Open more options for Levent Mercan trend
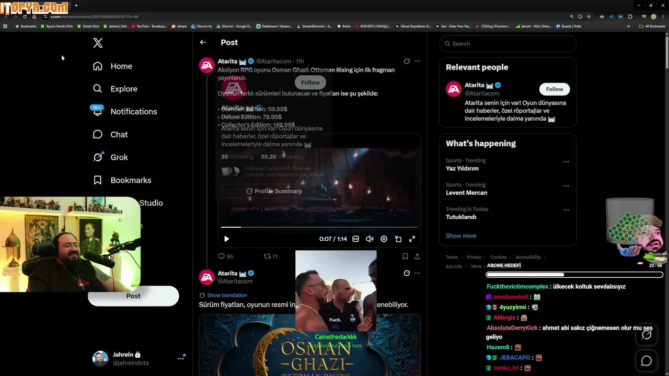Viewport: 669px width, 376px height. coord(566,186)
